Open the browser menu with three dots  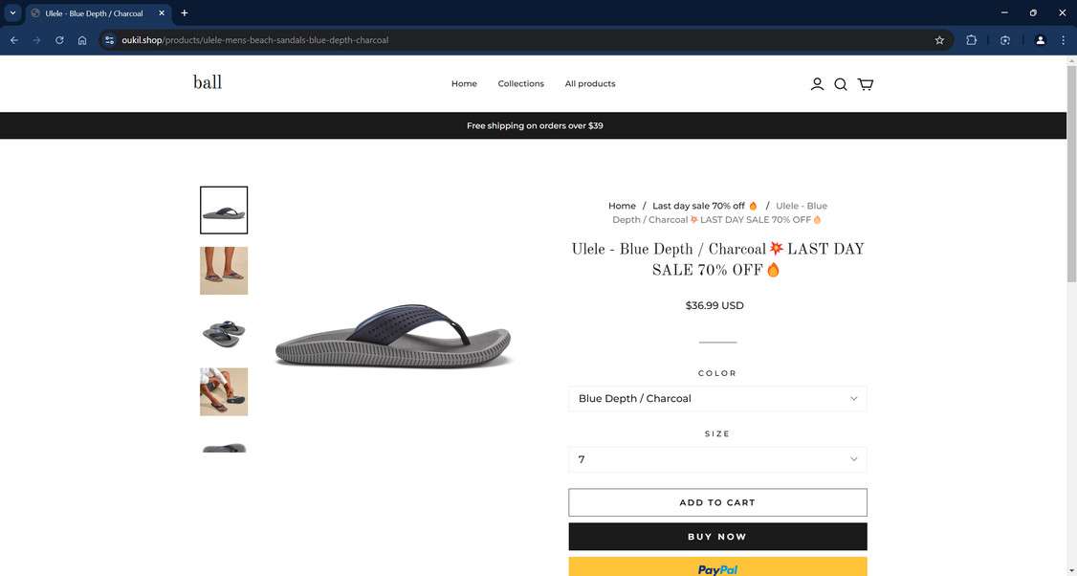(1062, 40)
